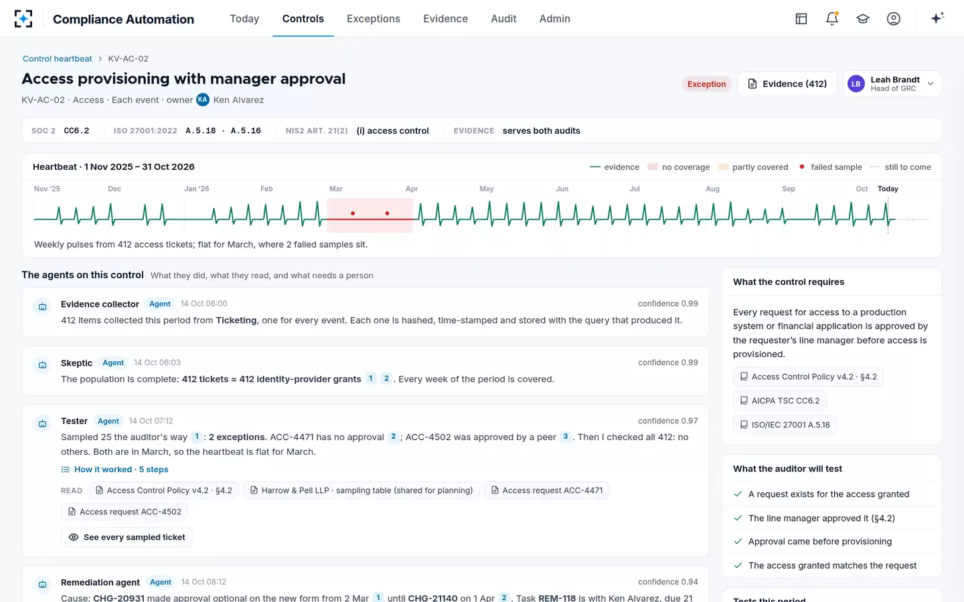Click 'Approval came before provisioning' test row
The image size is (964, 602).
(x=832, y=542)
